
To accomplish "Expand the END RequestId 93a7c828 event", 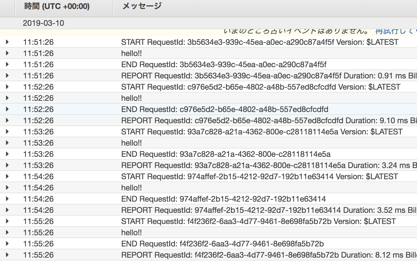I will click(7, 154).
